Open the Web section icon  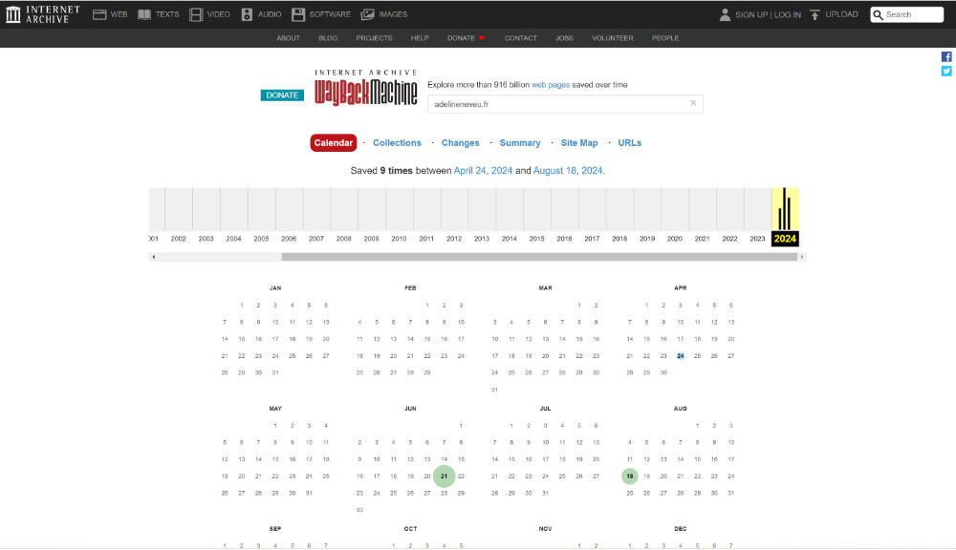99,14
